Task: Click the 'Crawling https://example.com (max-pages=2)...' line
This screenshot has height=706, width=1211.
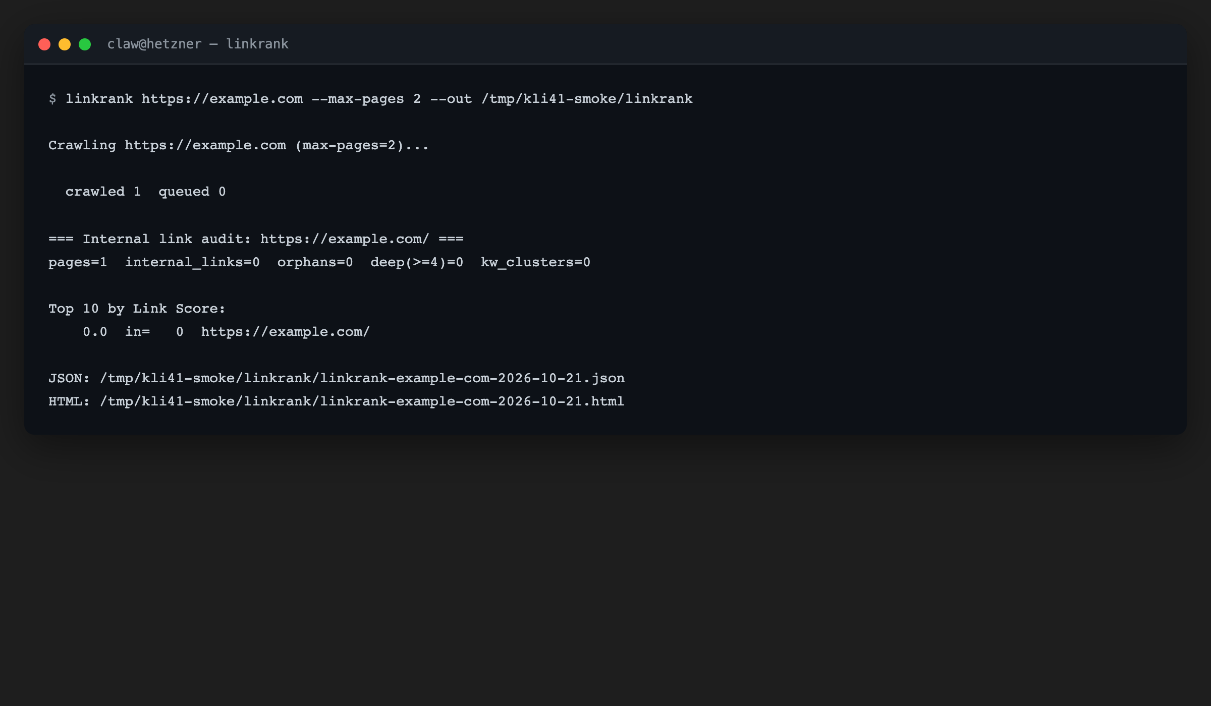Action: coord(239,145)
